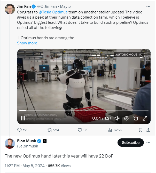Open video in picture-in-picture mode
This screenshot has height=173, width=156.
[x=136, y=118]
